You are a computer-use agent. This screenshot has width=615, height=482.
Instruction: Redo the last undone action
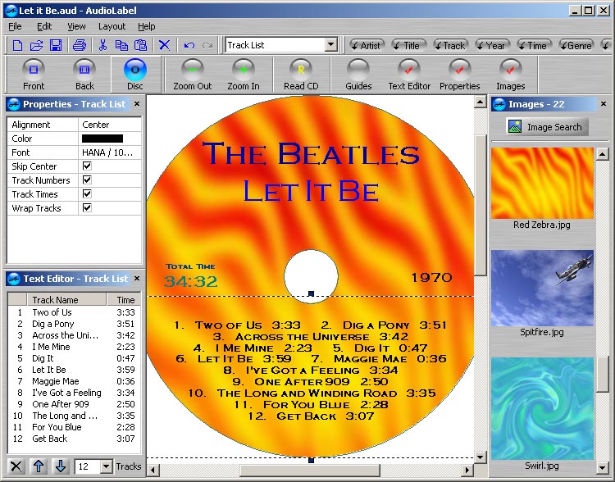(207, 45)
